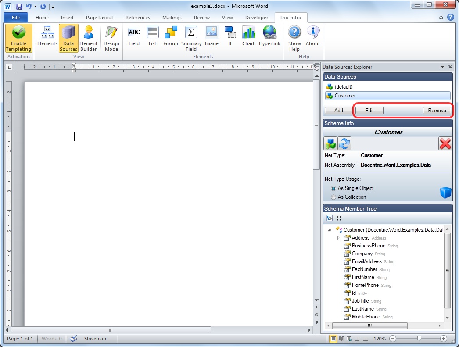The height and width of the screenshot is (347, 459).
Task: Minimize the ribbon with the caret icon
Action: 441,18
